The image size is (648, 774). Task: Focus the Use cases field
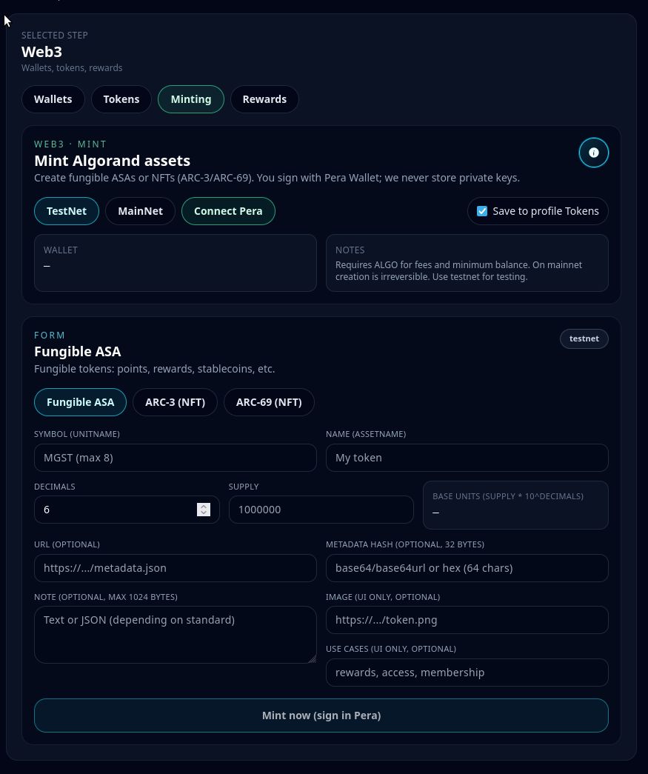467,673
